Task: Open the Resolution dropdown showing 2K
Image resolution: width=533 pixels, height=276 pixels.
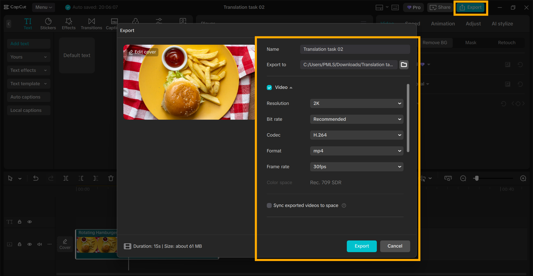Action: click(357, 103)
